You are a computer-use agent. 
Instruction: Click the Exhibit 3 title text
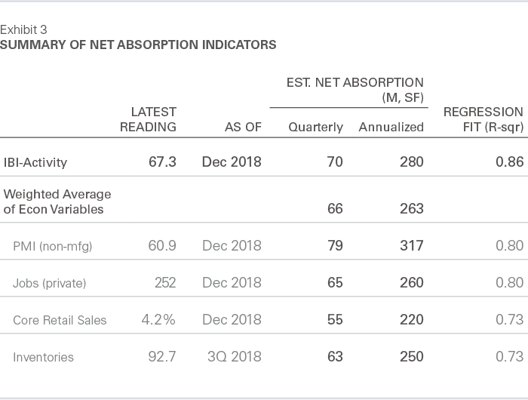23,30
